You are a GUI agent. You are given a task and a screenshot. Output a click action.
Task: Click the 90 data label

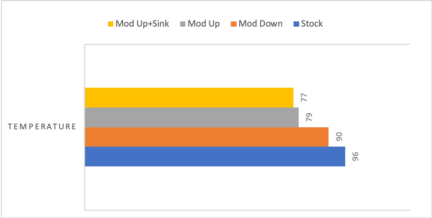pyautogui.click(x=338, y=137)
